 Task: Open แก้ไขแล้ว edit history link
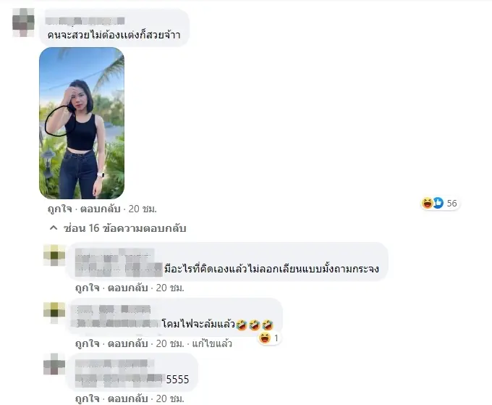[212, 343]
